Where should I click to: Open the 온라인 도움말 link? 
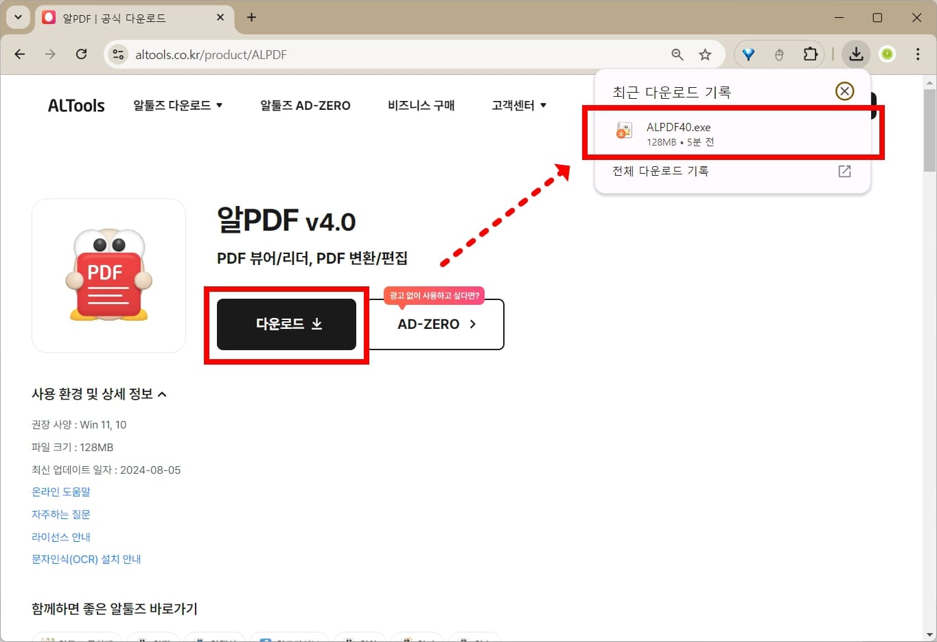click(60, 491)
